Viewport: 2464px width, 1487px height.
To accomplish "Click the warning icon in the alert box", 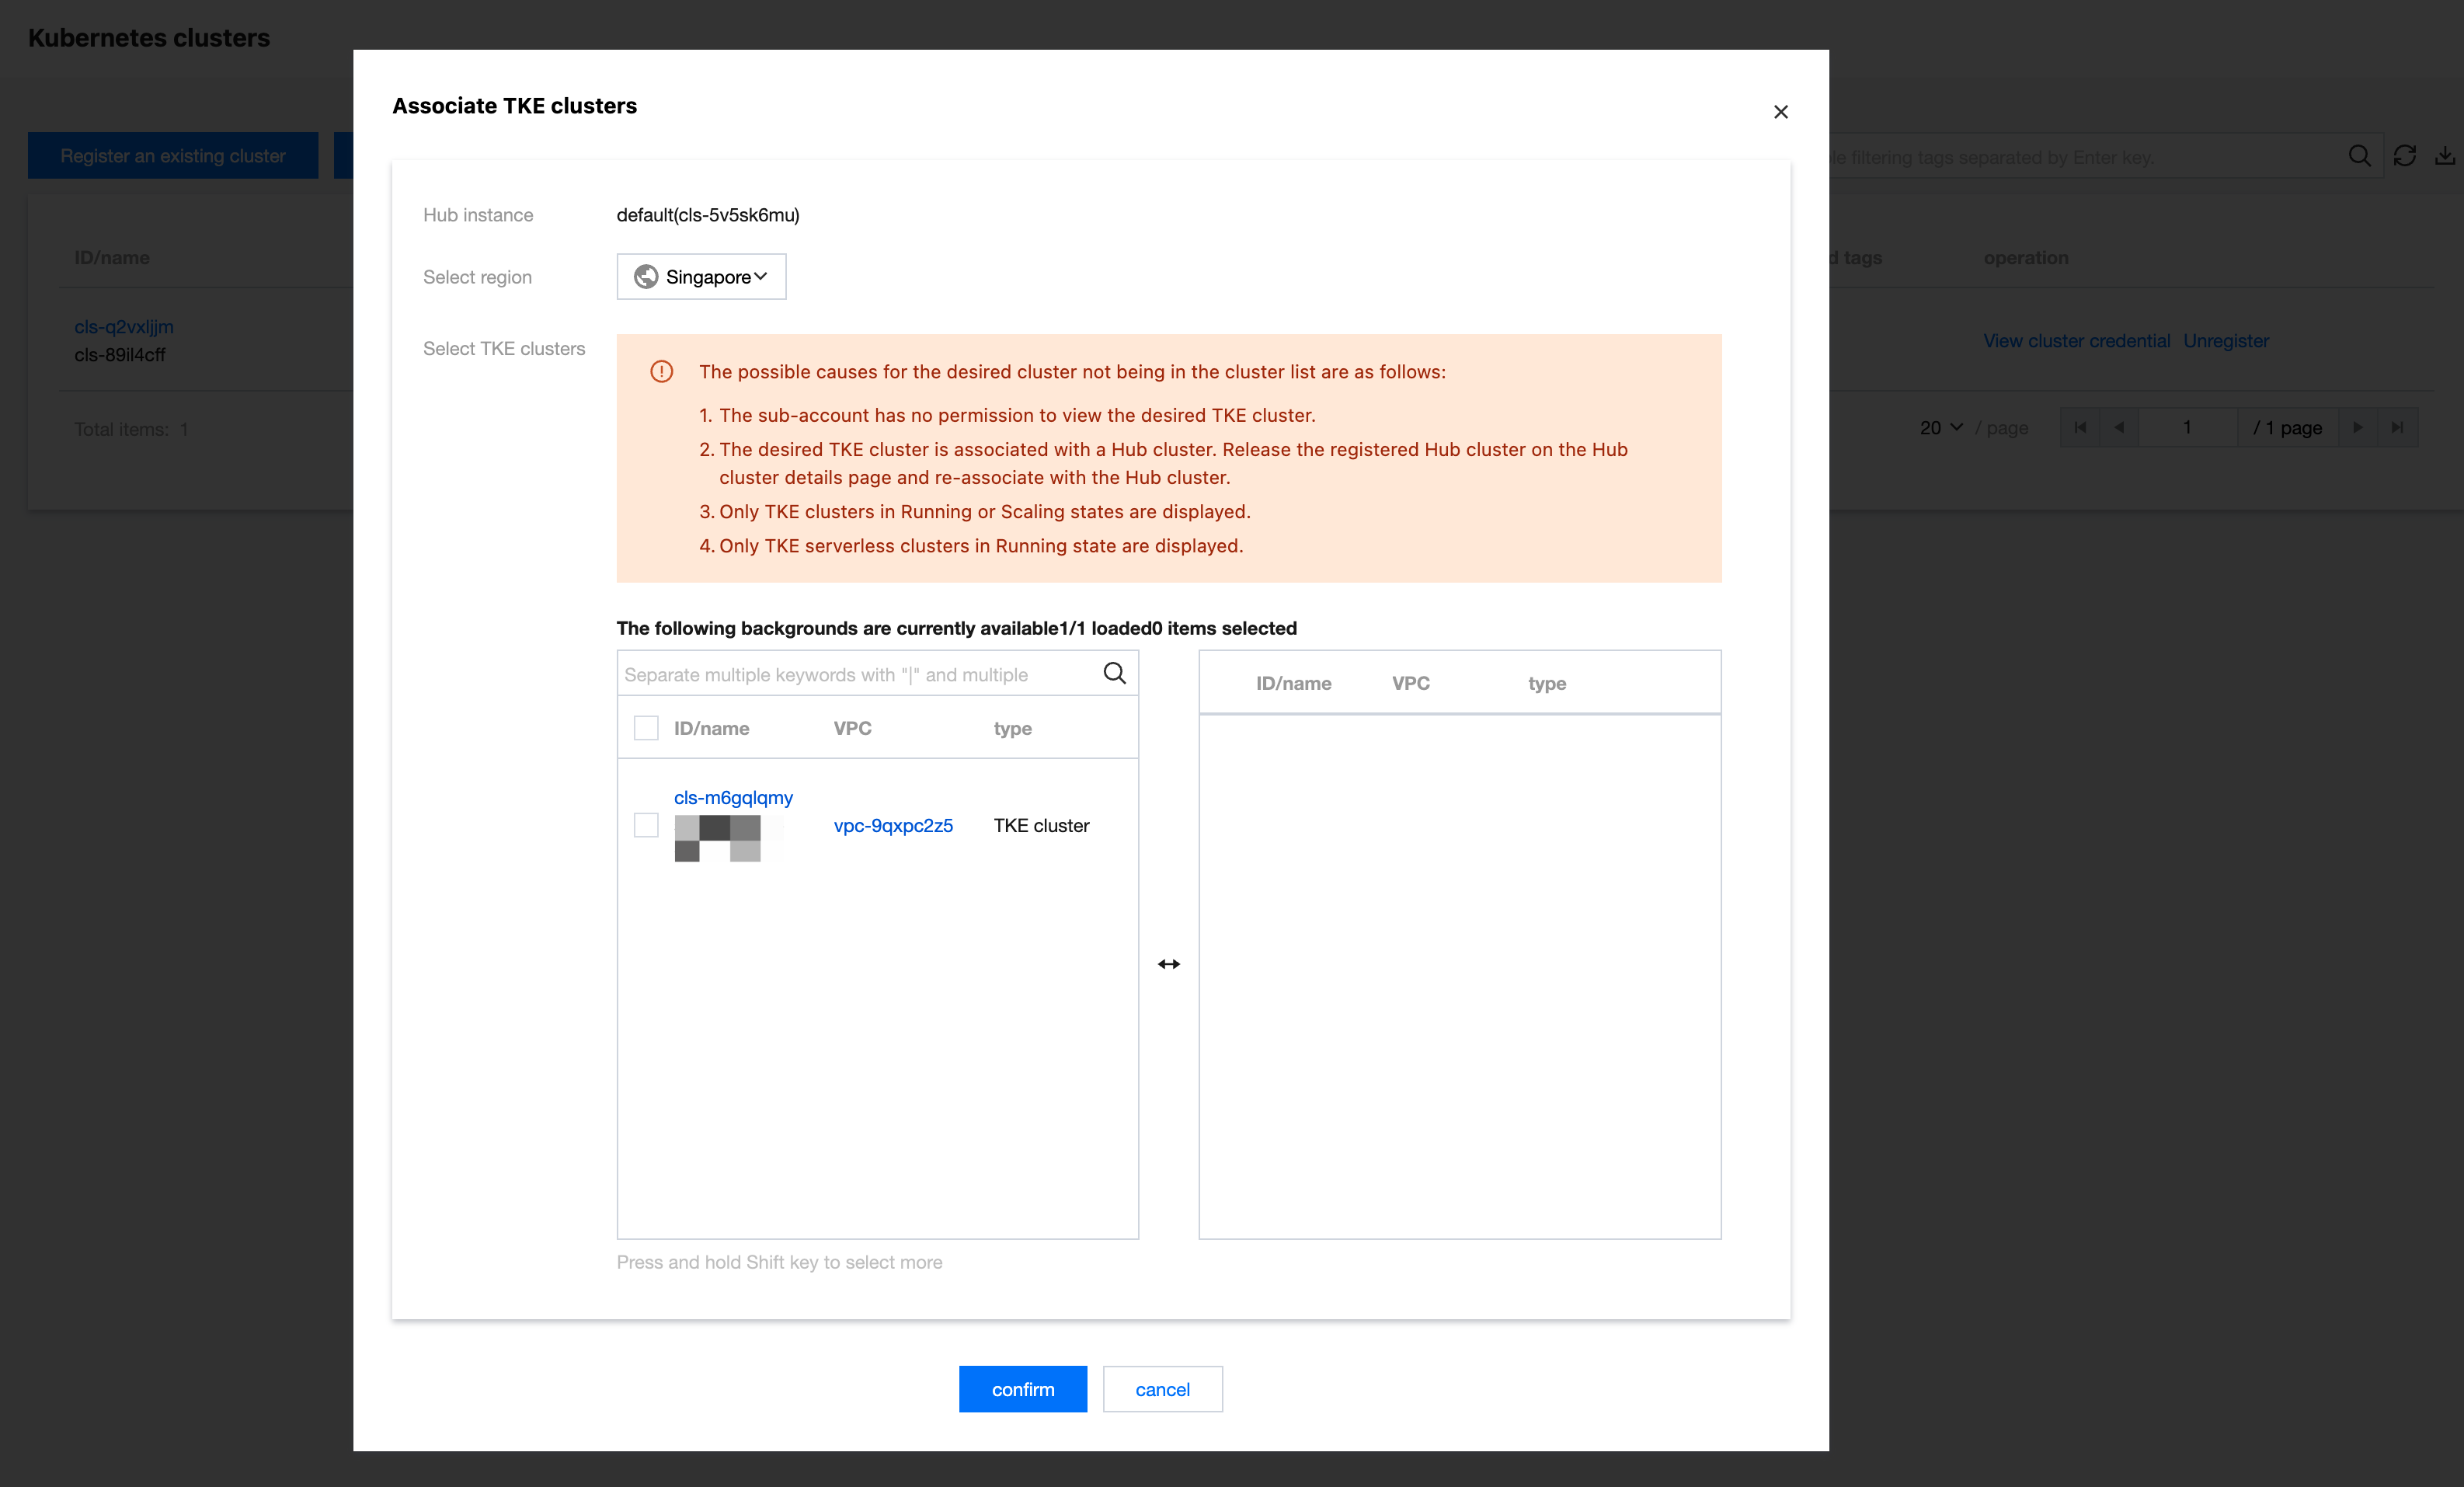I will click(661, 372).
